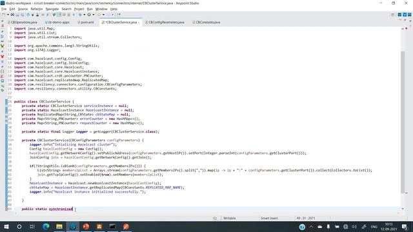Image resolution: width=413 pixels, height=232 pixels.
Task: Expand the forward navigation history dropdown
Action: coord(112,15)
